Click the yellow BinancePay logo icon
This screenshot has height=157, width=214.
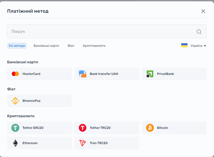15,101
